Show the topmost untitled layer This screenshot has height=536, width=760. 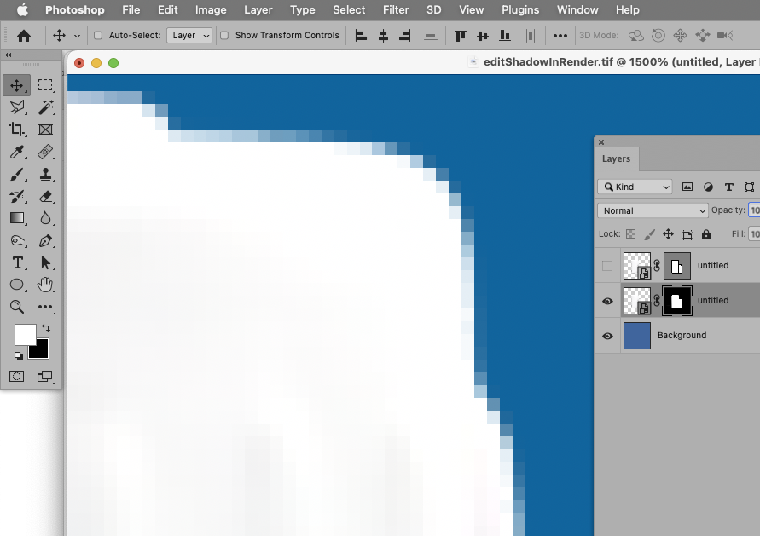(x=606, y=266)
